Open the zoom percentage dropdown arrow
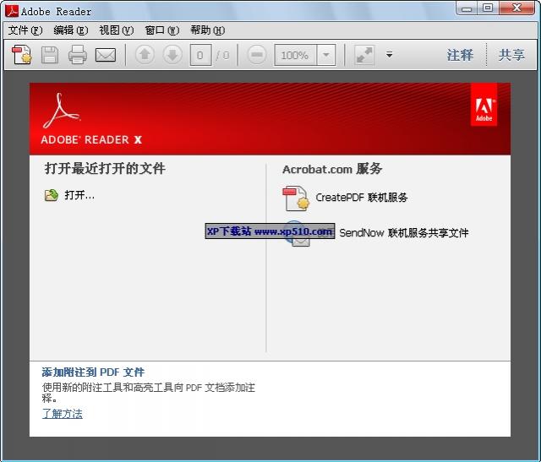This screenshot has height=462, width=541. 326,55
